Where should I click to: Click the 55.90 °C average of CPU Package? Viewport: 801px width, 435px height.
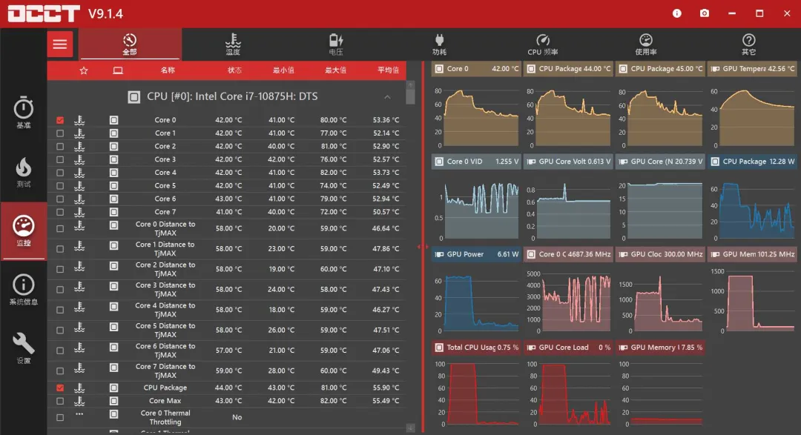pos(386,388)
